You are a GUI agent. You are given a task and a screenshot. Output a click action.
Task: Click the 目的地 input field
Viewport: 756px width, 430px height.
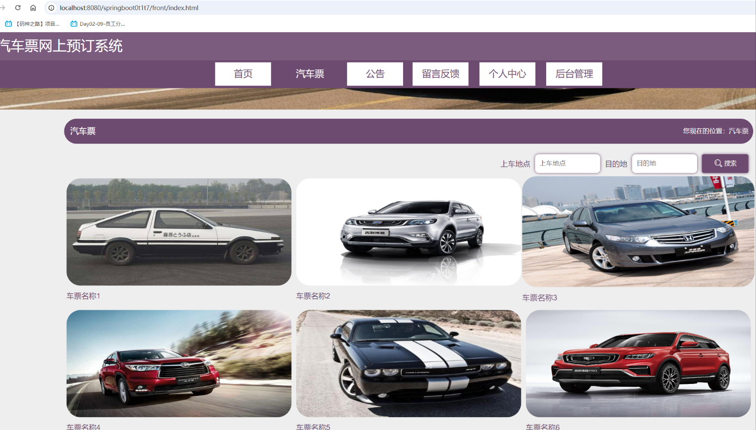pyautogui.click(x=664, y=163)
